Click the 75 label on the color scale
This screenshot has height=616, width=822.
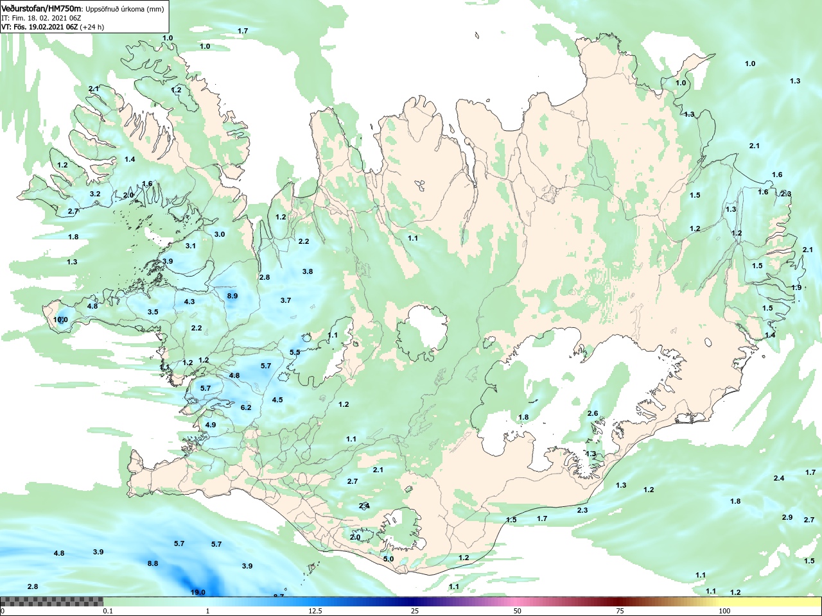(620, 611)
